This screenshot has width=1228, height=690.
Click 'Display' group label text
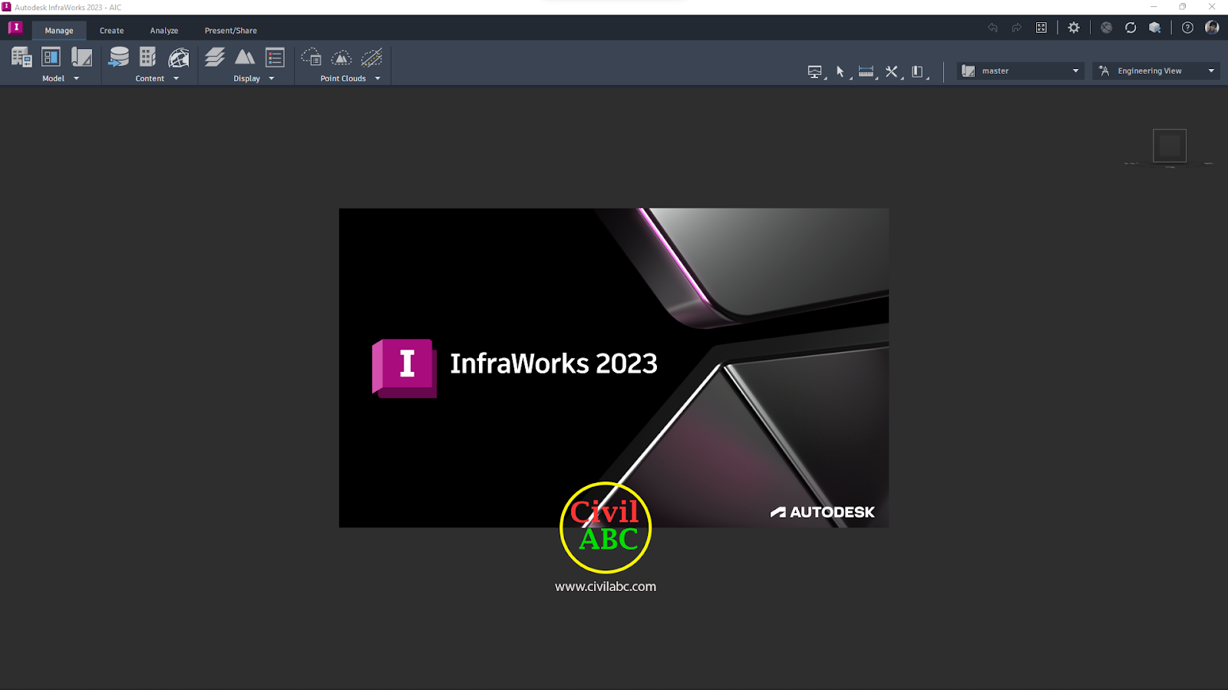click(x=246, y=78)
